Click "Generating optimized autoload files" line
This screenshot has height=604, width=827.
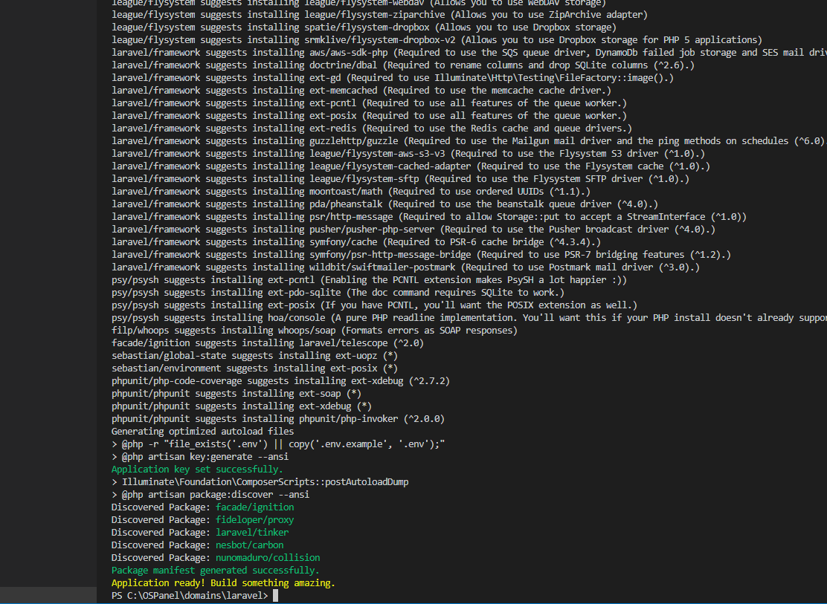pos(202,431)
